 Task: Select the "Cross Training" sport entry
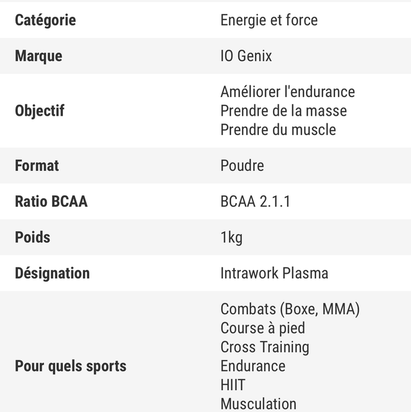point(265,347)
